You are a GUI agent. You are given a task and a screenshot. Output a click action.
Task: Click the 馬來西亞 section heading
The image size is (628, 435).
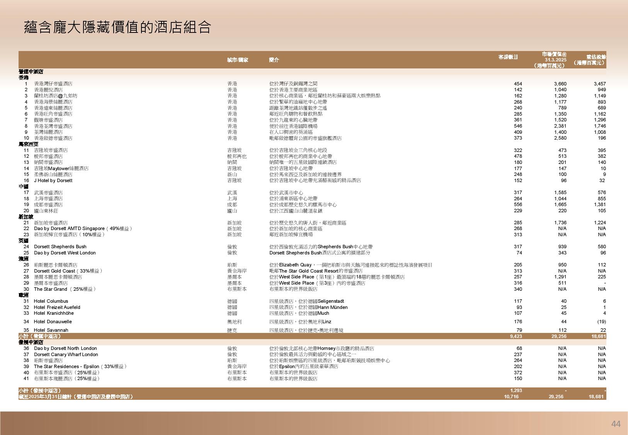point(29,144)
